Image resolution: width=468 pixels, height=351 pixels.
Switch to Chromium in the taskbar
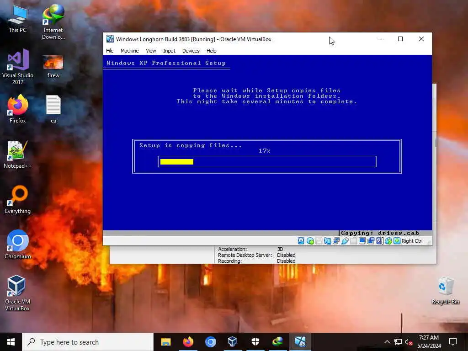210,342
